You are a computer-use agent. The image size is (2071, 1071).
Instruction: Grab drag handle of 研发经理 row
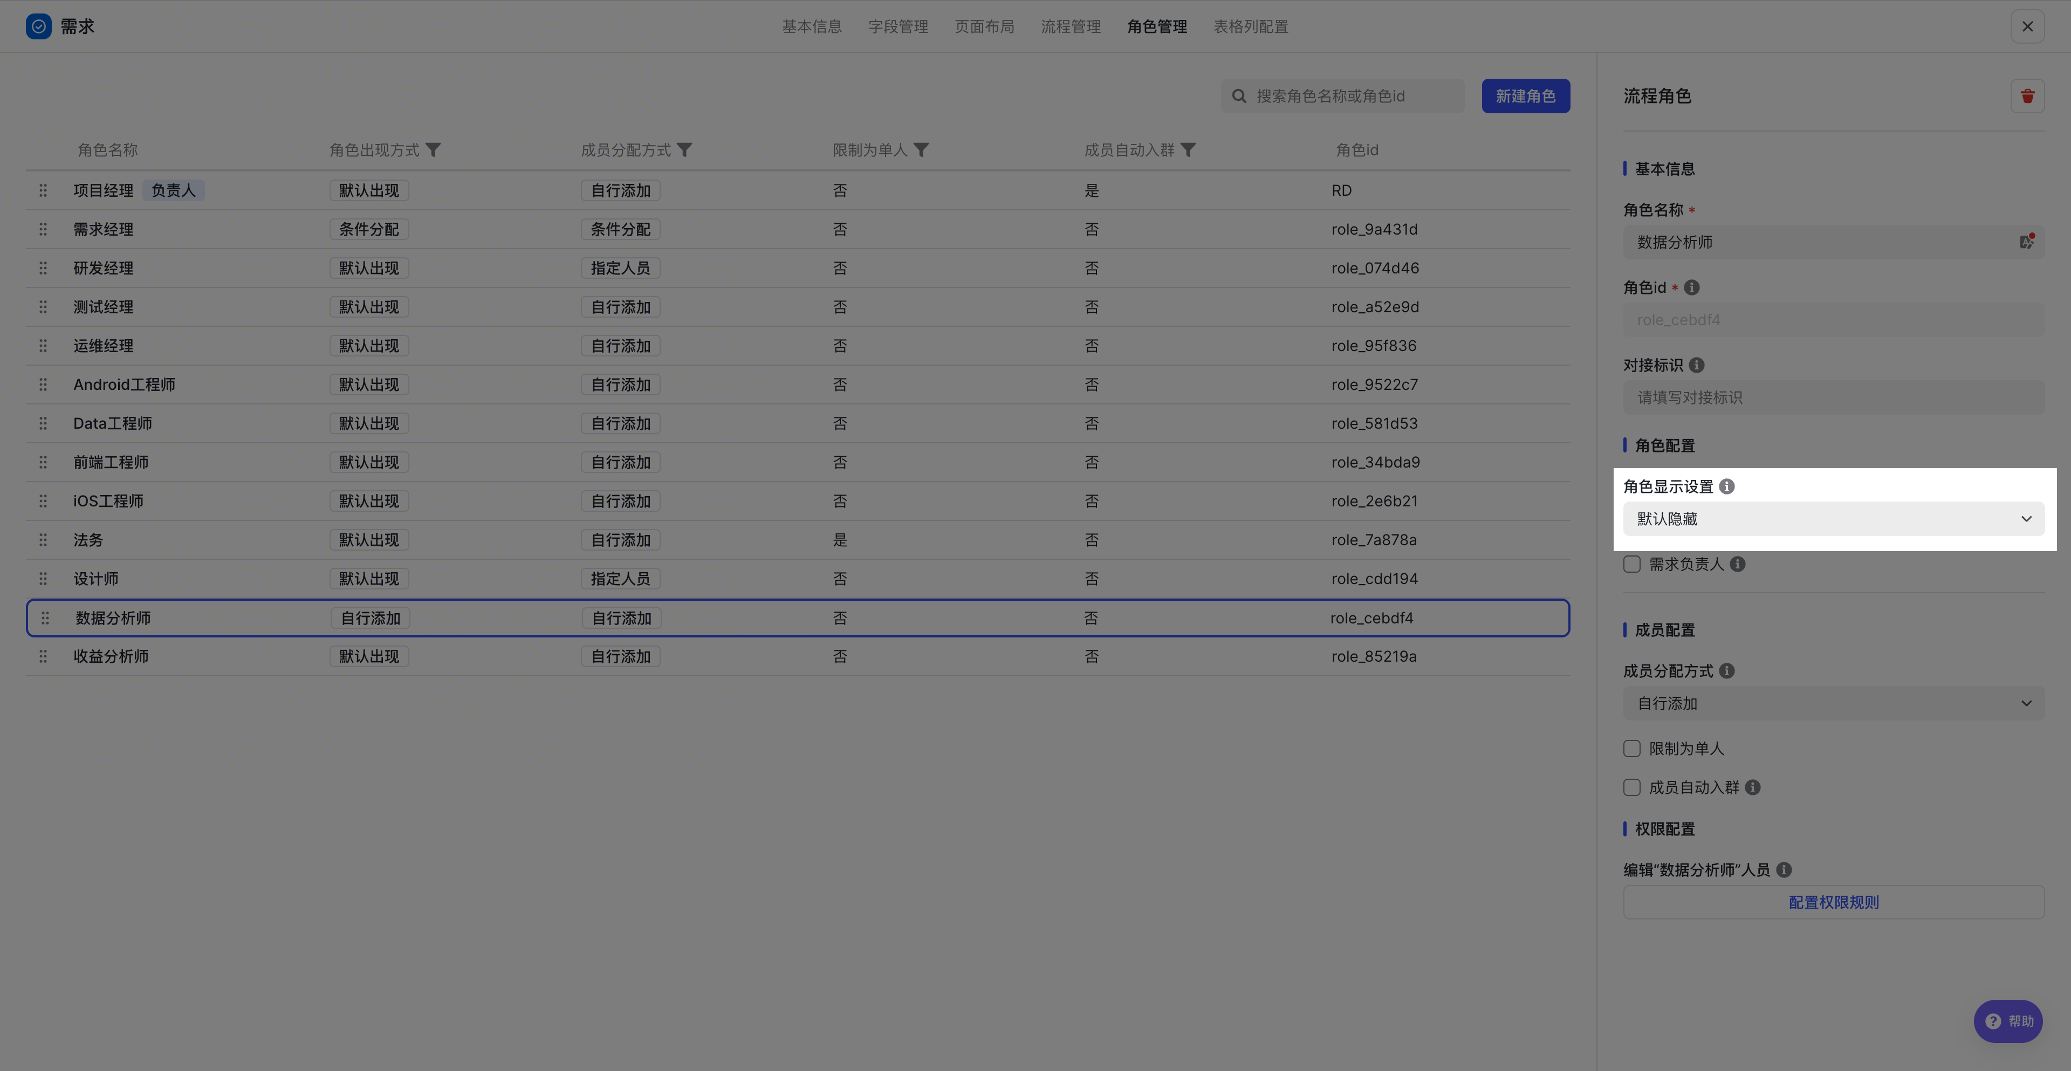point(43,267)
